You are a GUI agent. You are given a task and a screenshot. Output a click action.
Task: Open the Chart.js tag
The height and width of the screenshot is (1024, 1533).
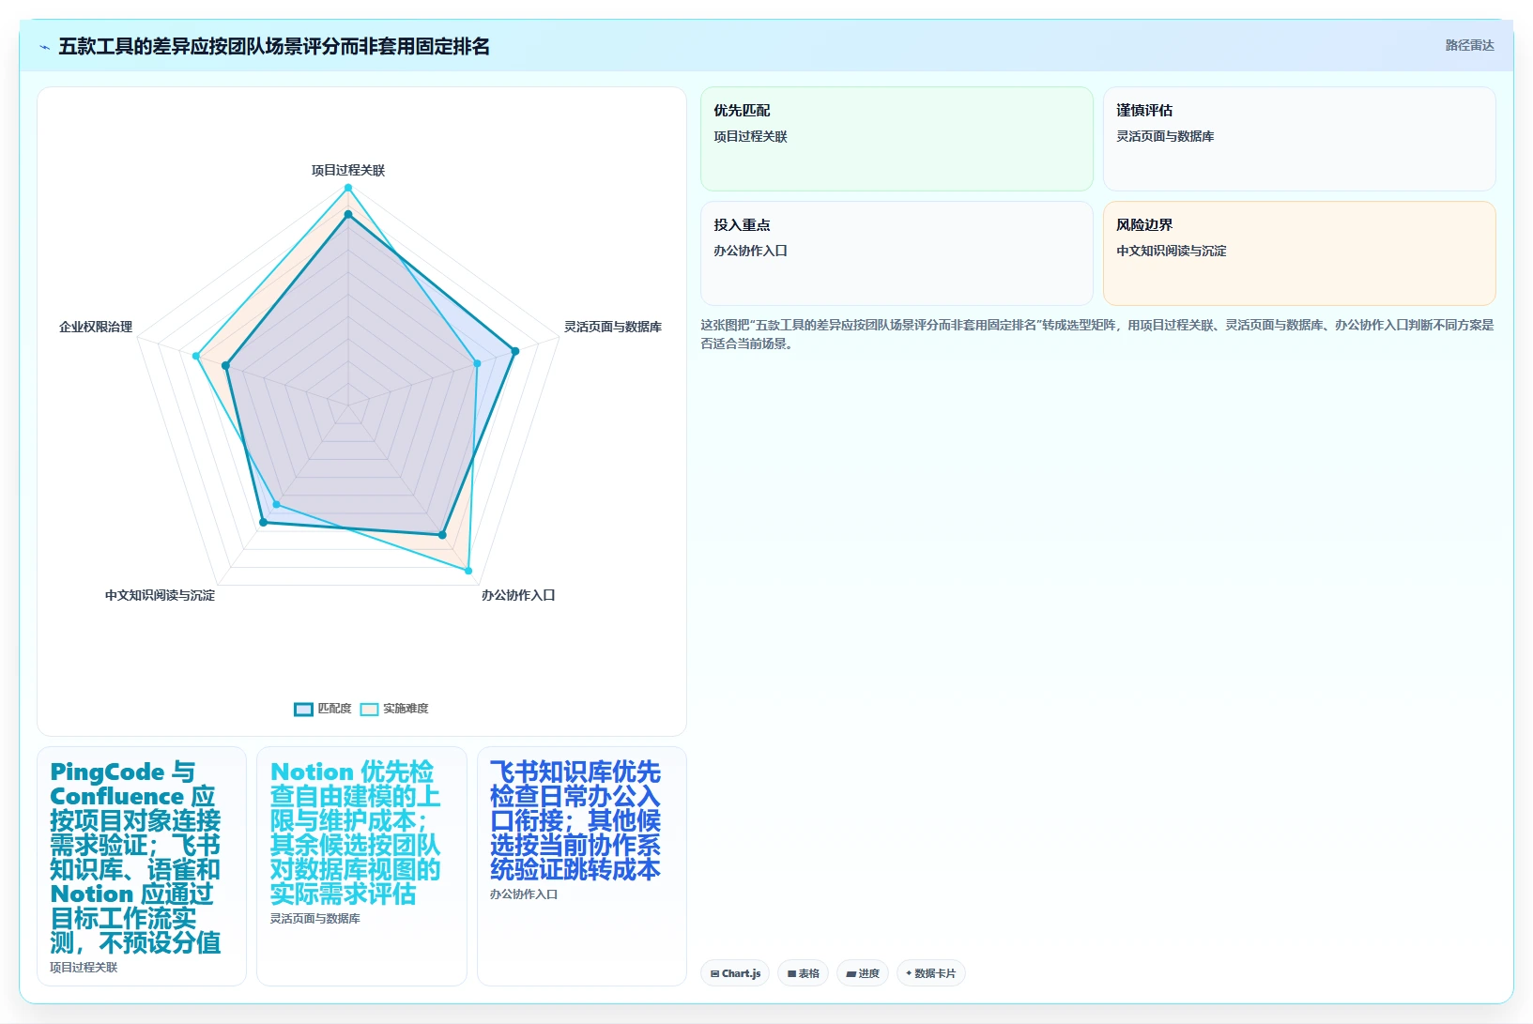(x=735, y=973)
